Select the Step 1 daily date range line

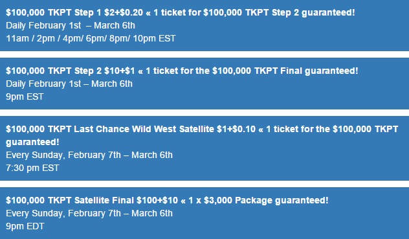[x=71, y=25]
